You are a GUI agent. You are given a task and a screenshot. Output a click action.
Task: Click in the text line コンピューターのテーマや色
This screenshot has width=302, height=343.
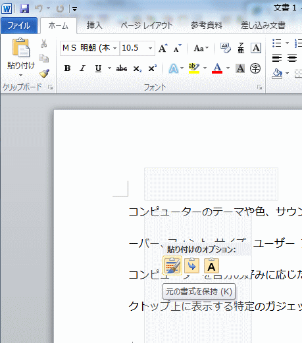(215, 212)
